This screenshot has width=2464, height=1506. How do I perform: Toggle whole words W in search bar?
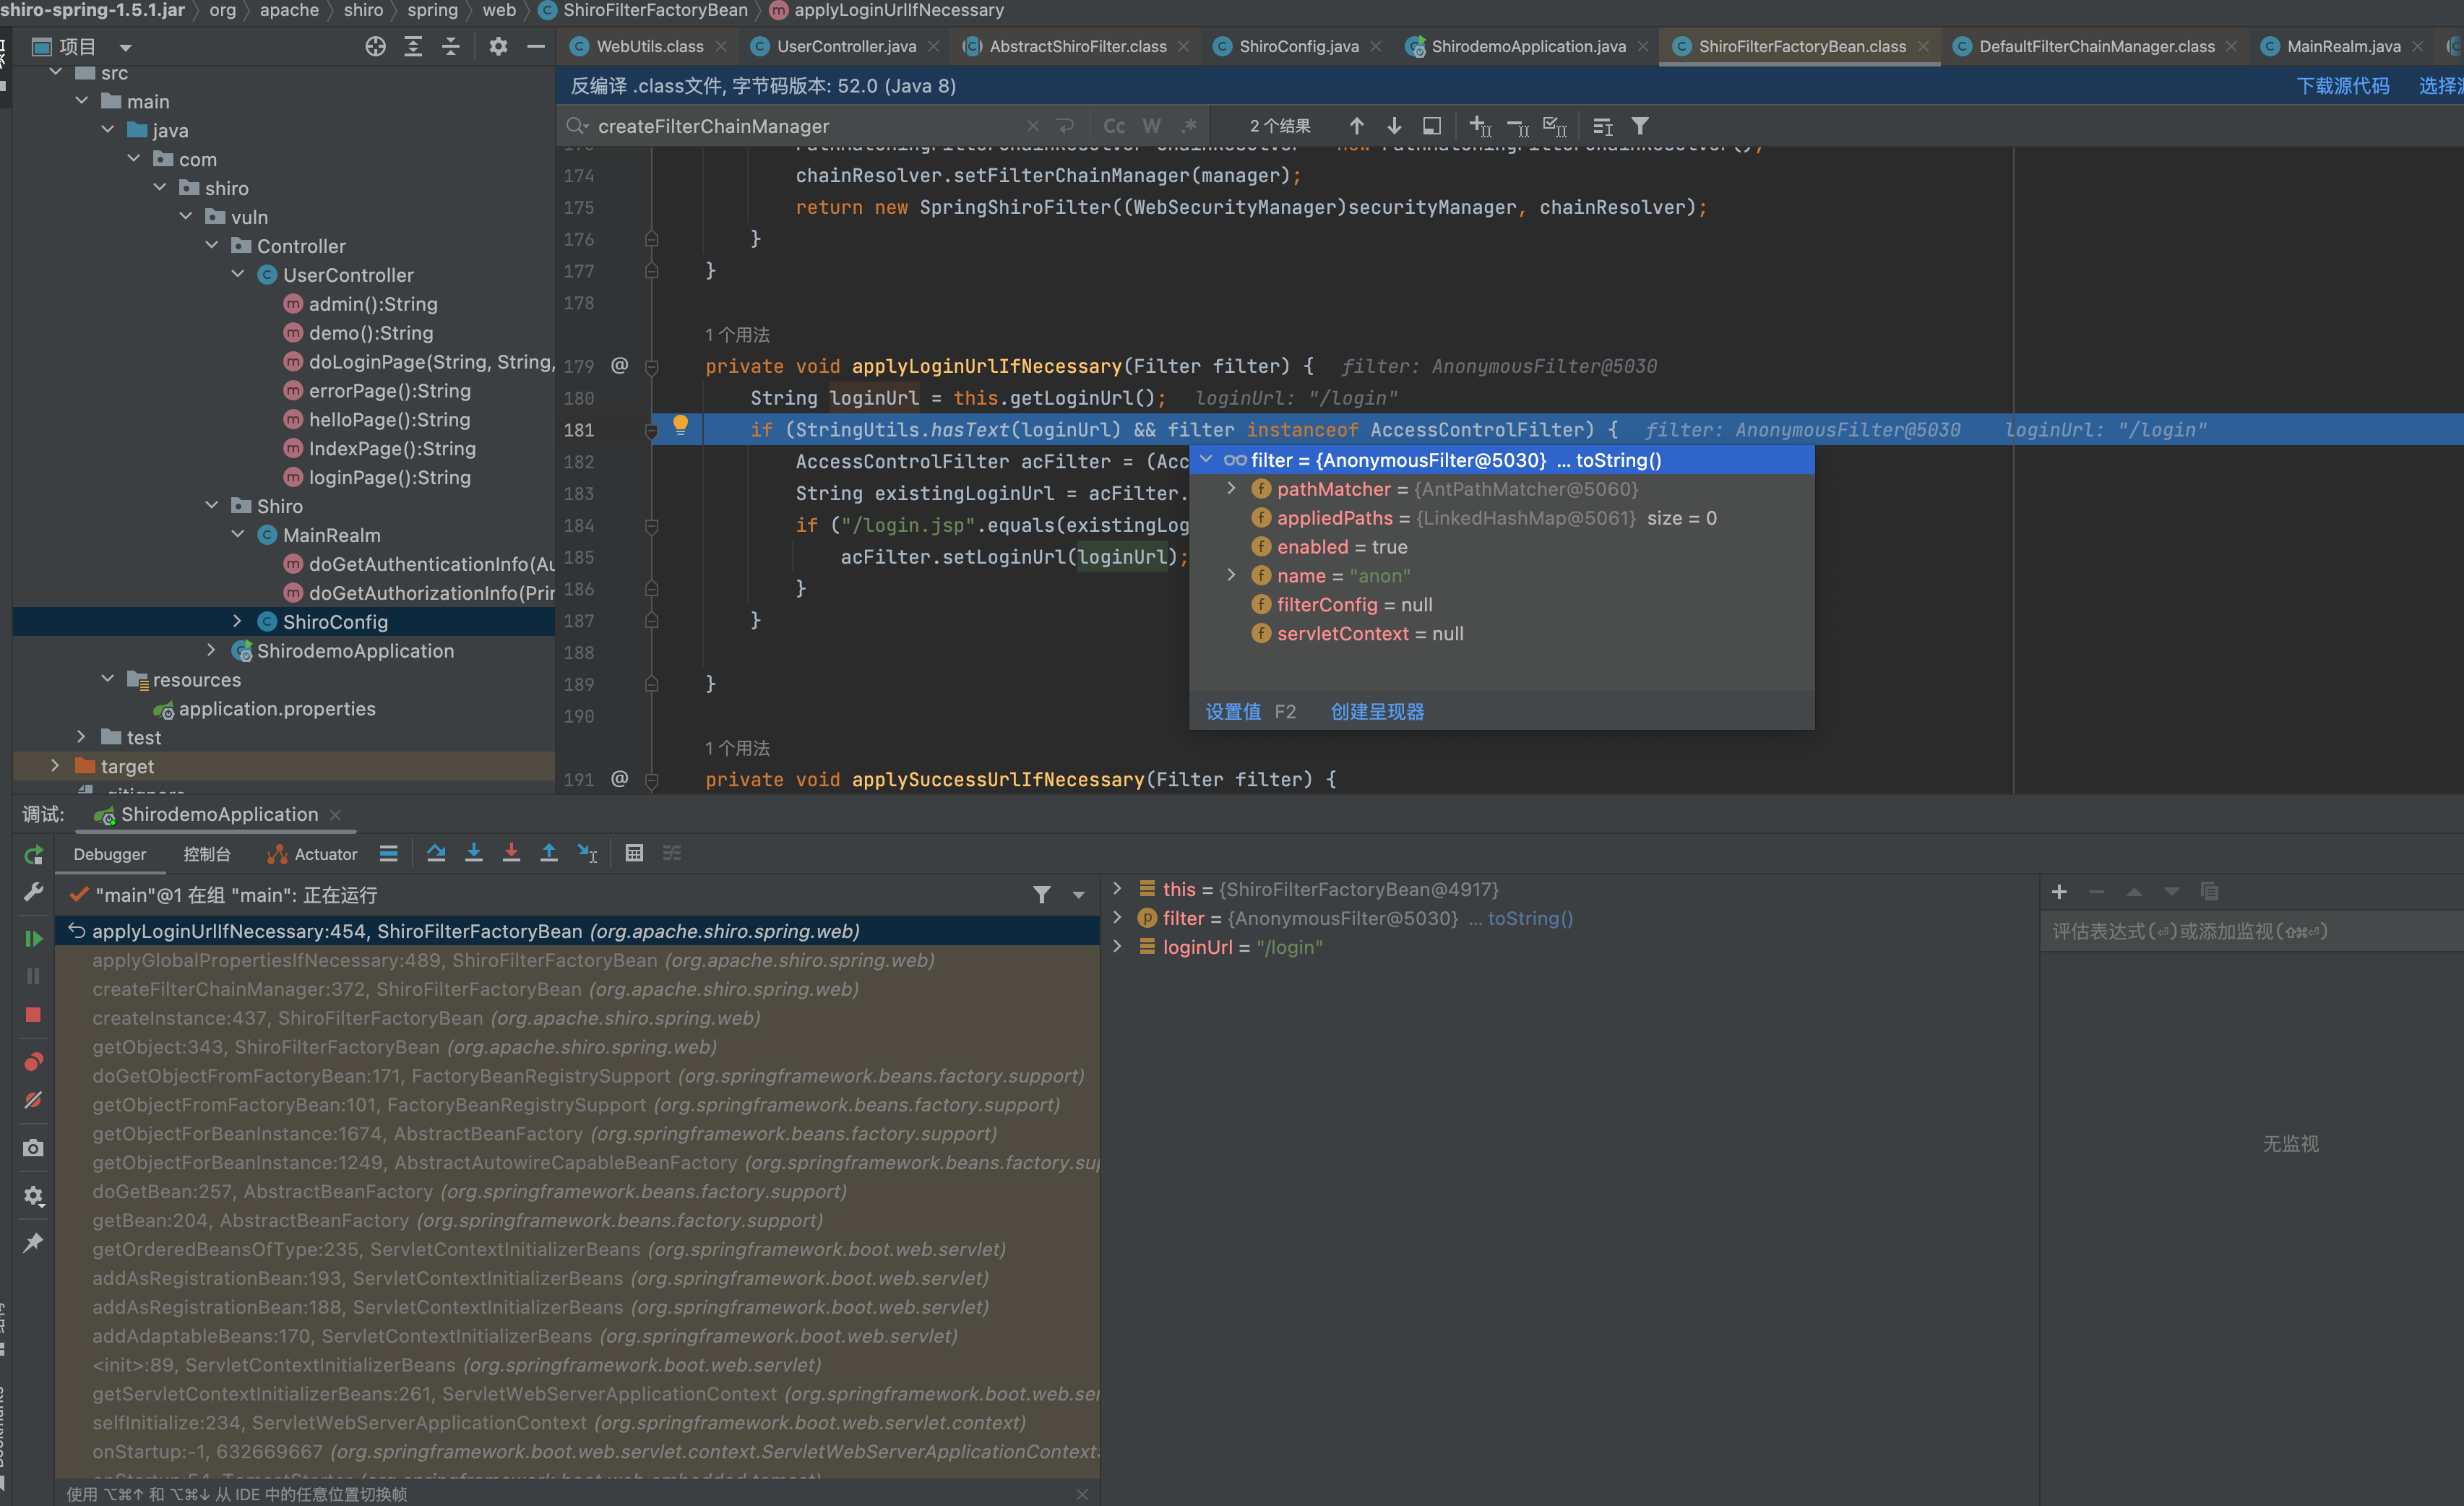point(1152,126)
